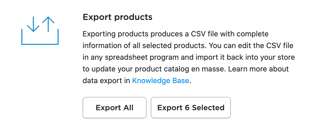The width and height of the screenshot is (316, 128).
Task: Click the down arrow in the export icon
Action: click(x=33, y=24)
